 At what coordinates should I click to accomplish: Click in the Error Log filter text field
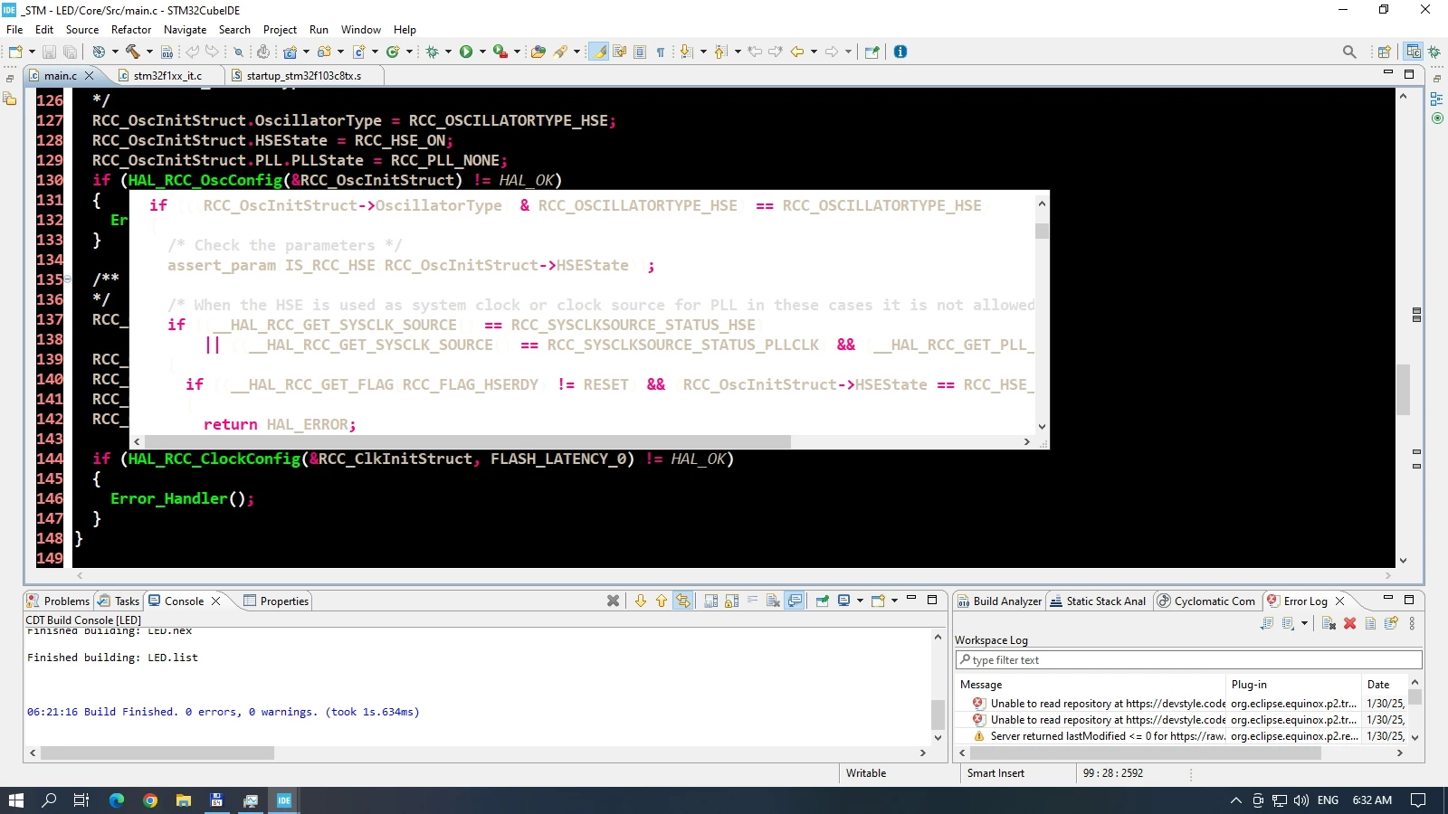1188,660
